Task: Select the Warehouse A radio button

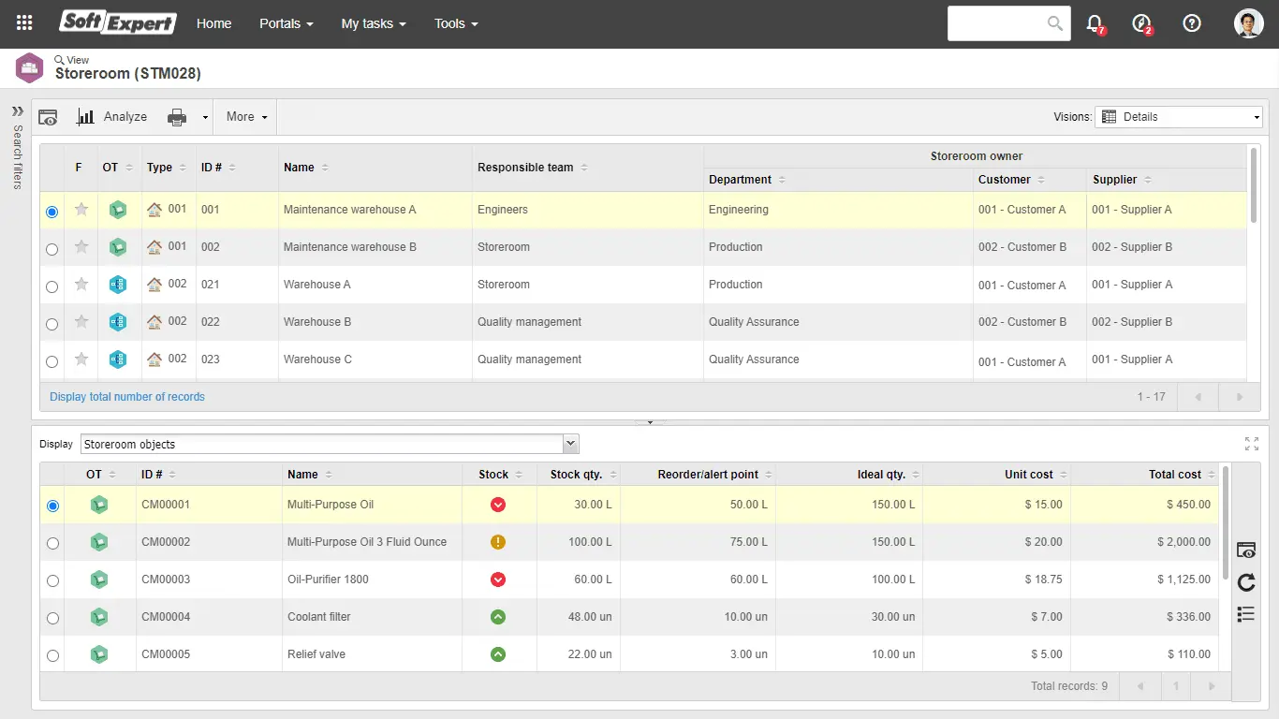Action: click(51, 286)
